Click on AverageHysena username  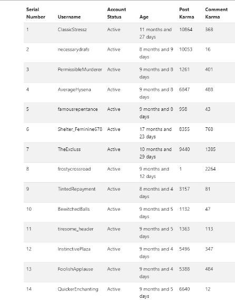[74, 90]
